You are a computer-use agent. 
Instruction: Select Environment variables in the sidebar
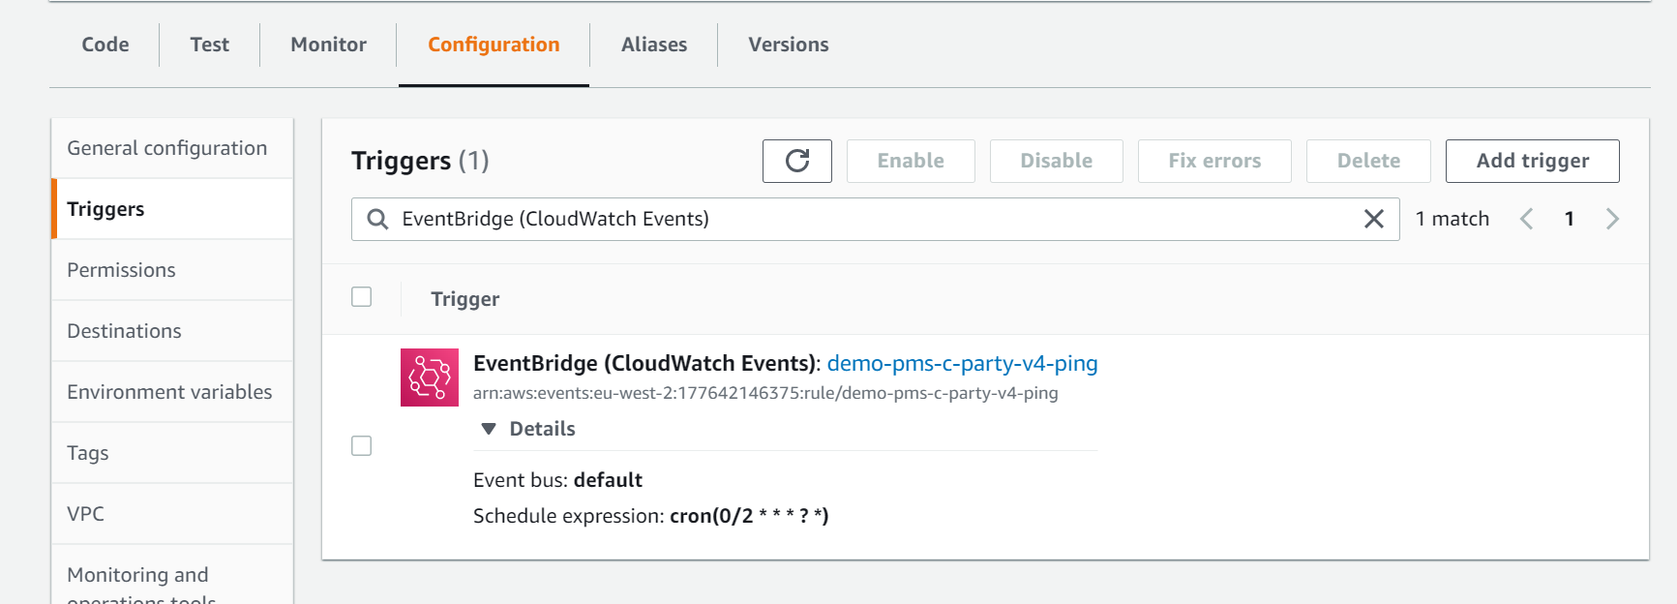169,392
